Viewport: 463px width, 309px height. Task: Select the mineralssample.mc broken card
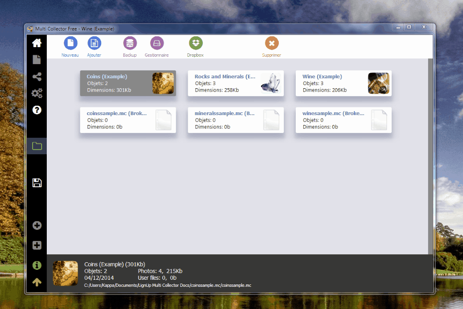coord(236,120)
